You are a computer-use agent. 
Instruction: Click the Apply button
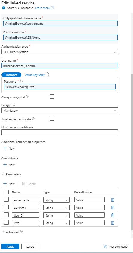click(x=10, y=246)
